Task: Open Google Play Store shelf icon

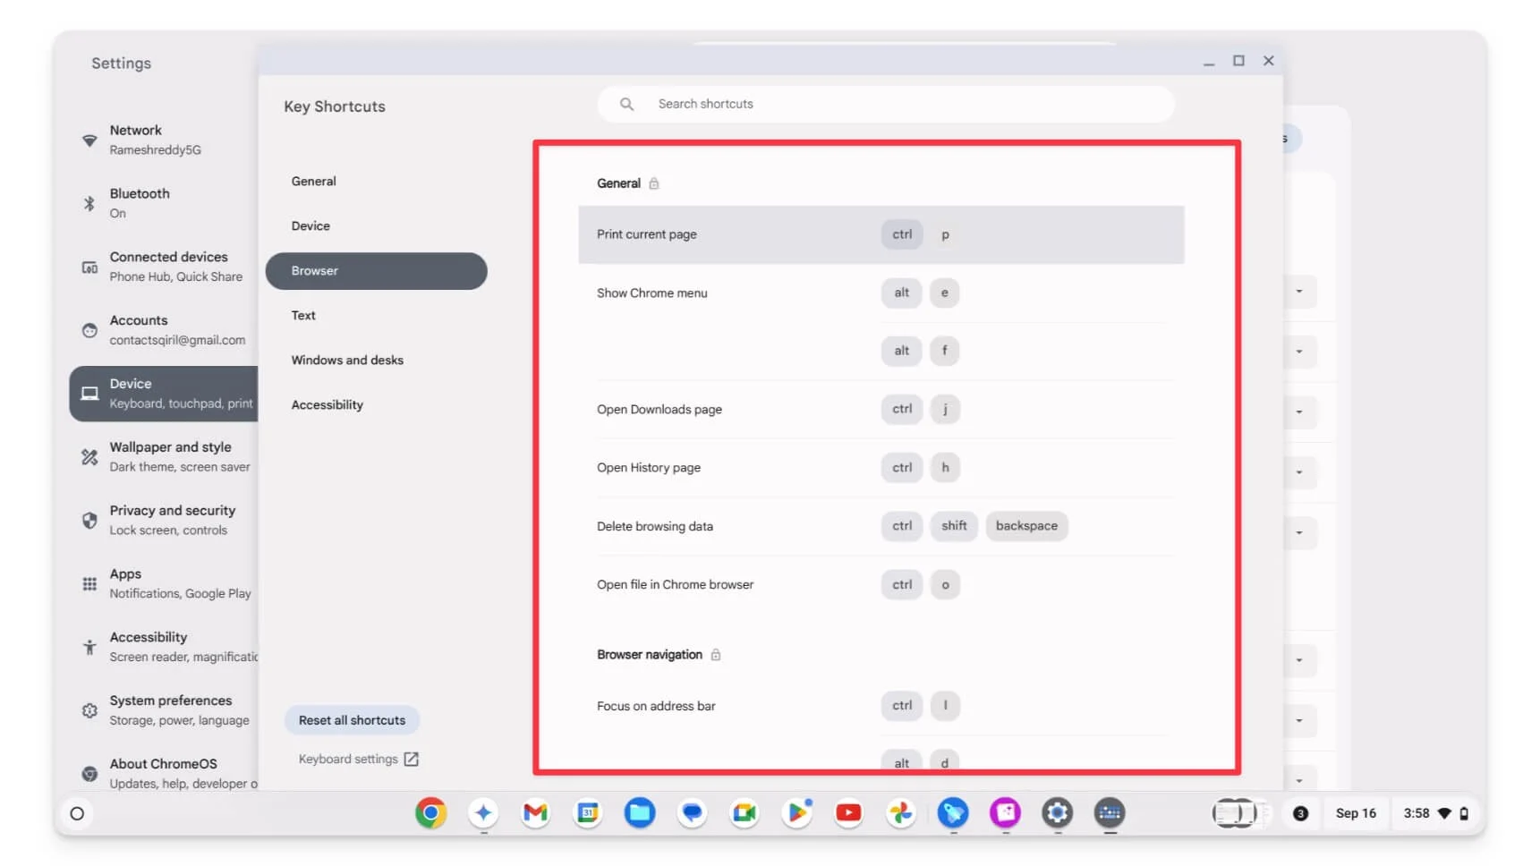Action: pyautogui.click(x=796, y=813)
